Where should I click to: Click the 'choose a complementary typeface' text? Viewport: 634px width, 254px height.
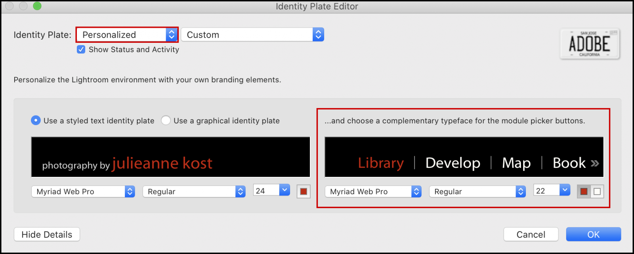point(454,121)
